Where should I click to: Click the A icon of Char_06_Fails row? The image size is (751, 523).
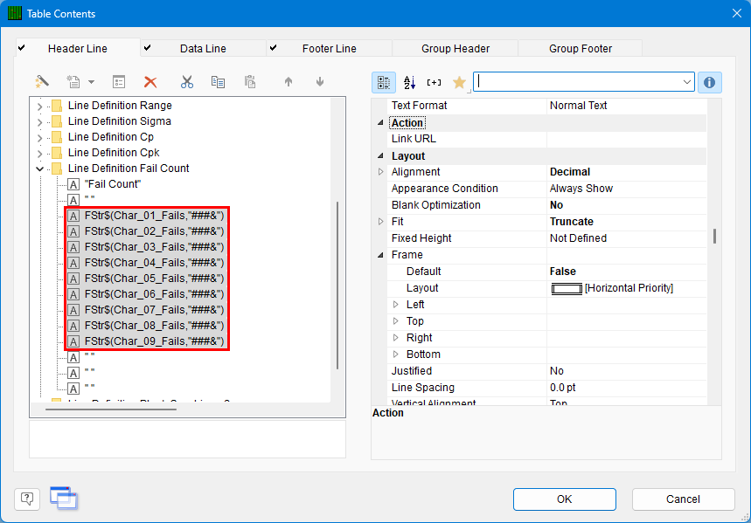coord(73,294)
